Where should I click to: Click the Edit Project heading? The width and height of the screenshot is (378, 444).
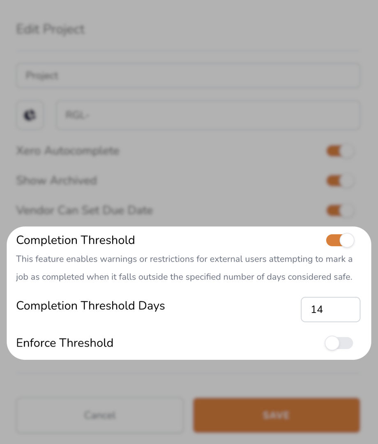pyautogui.click(x=50, y=30)
